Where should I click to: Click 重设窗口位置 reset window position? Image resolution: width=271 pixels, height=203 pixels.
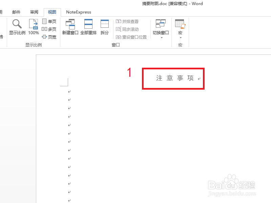pos(131,37)
